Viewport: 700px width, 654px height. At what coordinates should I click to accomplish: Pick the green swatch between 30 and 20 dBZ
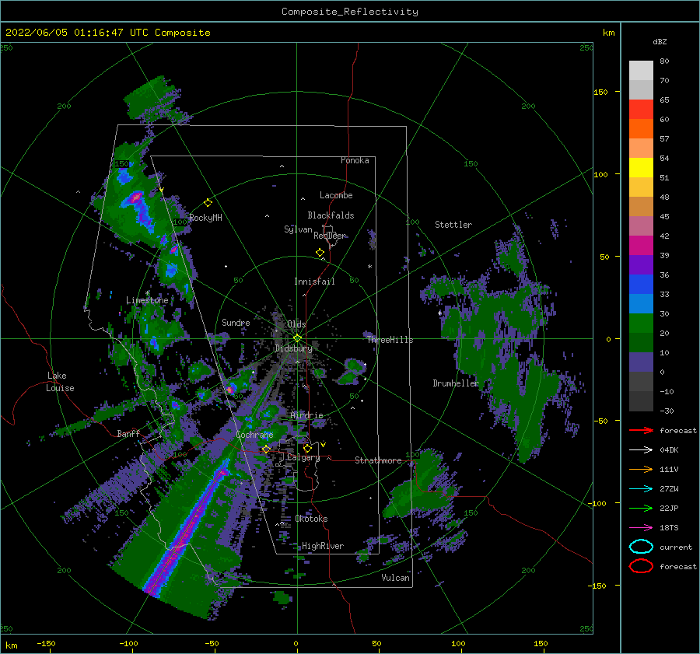[x=641, y=324]
